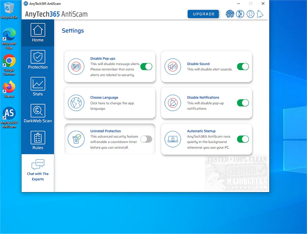Click the crossed bell Disable Notifications icon
Viewport: 307px width, 234px height.
pos(173,103)
